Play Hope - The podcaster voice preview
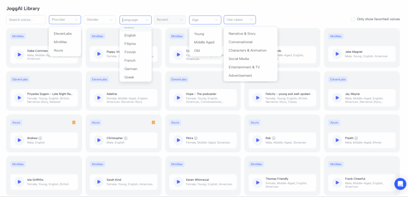This screenshot has height=197, width=408. (178, 98)
